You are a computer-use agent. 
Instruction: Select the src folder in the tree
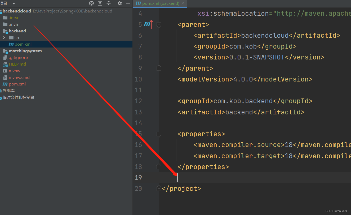[17, 38]
